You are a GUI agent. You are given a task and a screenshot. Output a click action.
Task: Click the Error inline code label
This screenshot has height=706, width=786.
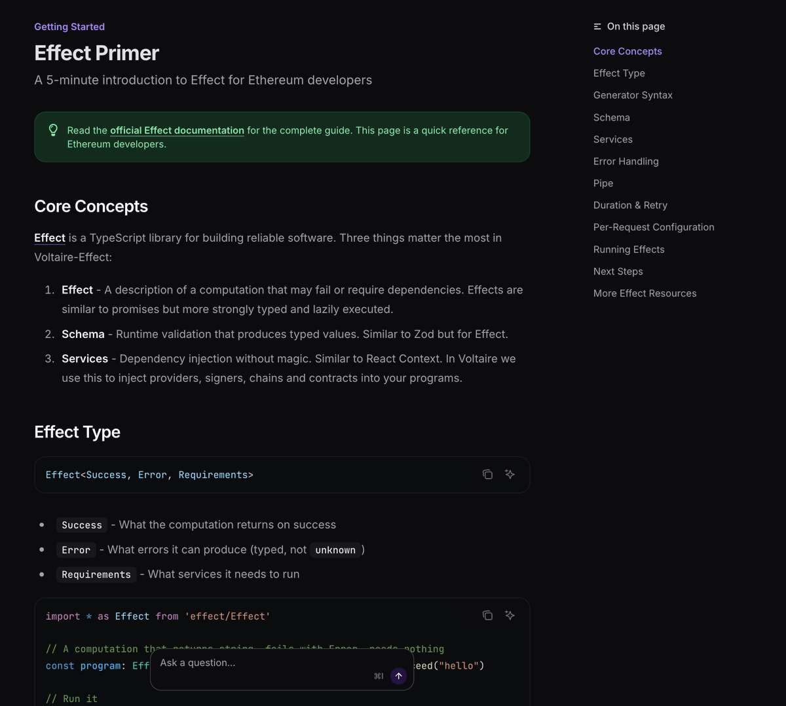click(76, 550)
